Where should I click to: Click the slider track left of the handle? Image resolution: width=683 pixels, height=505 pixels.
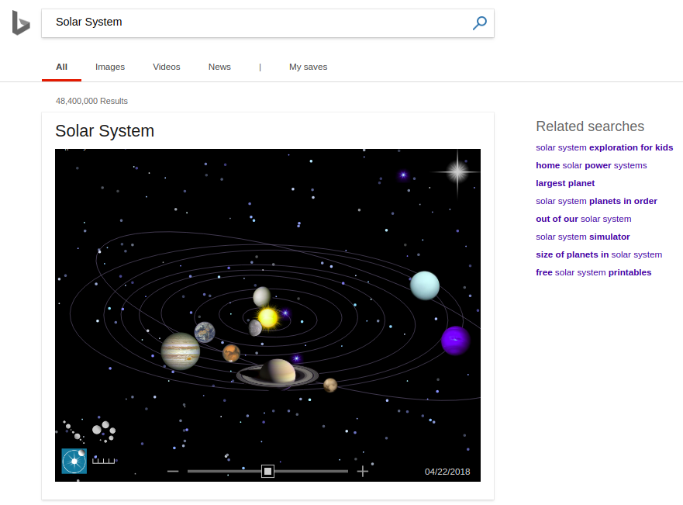click(x=224, y=471)
